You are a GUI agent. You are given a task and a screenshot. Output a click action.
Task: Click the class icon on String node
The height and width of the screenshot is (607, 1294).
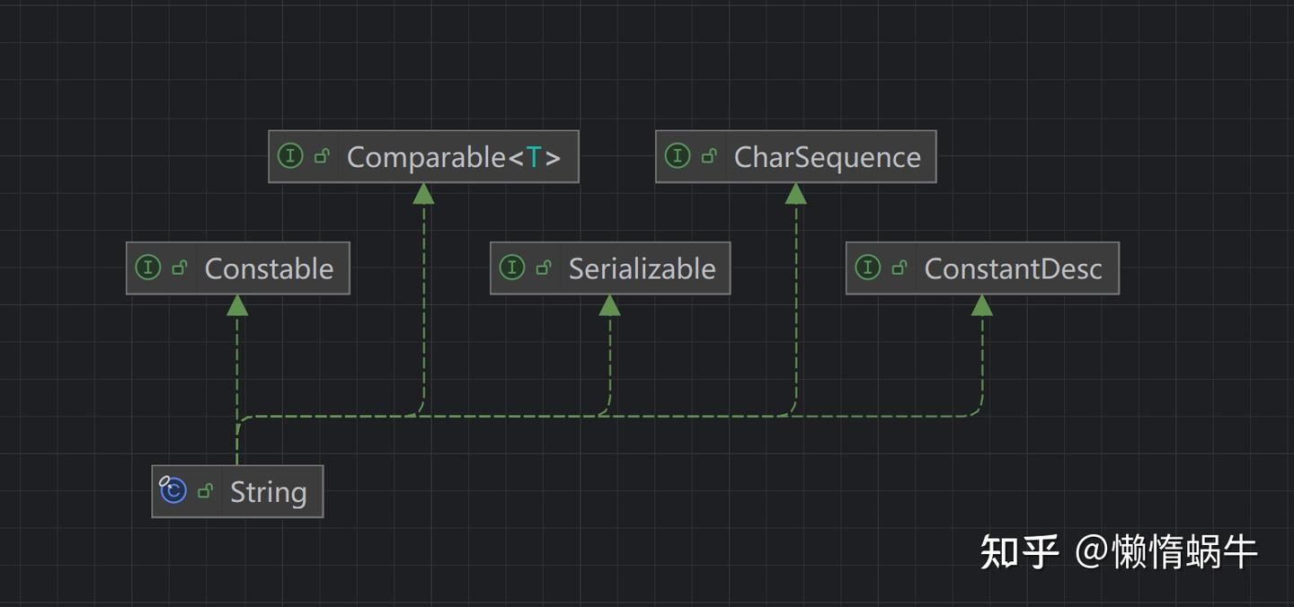coord(173,490)
